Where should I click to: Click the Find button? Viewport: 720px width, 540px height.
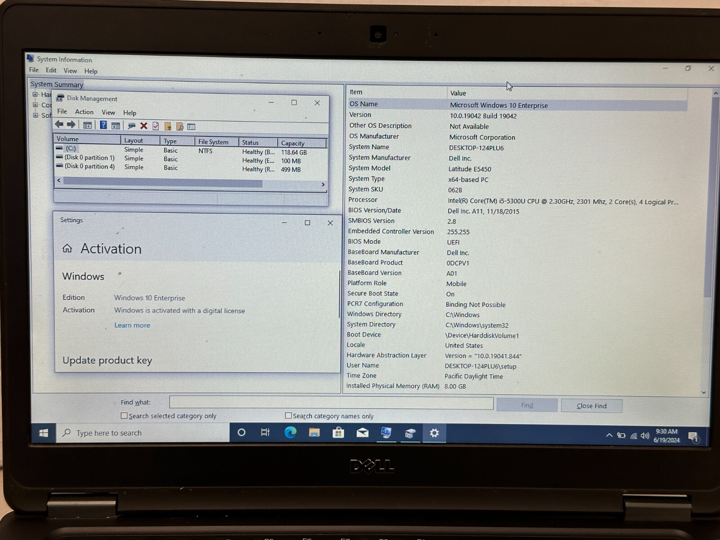click(x=527, y=405)
